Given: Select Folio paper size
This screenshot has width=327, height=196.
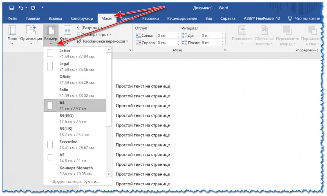Looking at the screenshot, I should [75, 92].
